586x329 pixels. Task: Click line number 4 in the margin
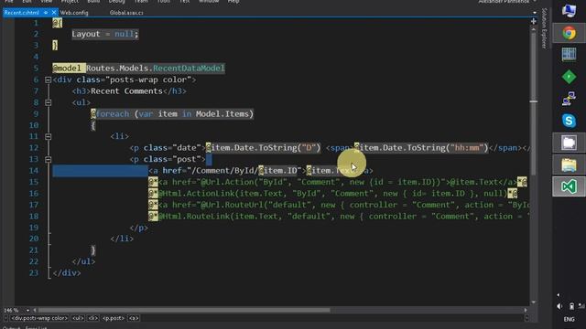[x=36, y=57]
